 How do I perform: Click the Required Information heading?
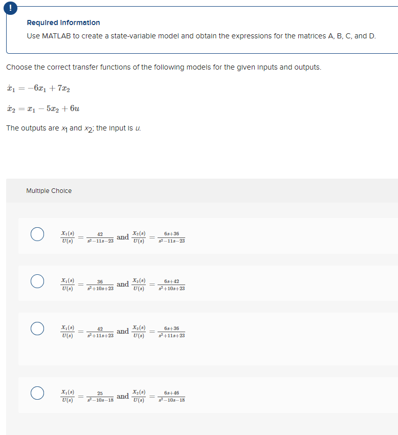coord(63,23)
